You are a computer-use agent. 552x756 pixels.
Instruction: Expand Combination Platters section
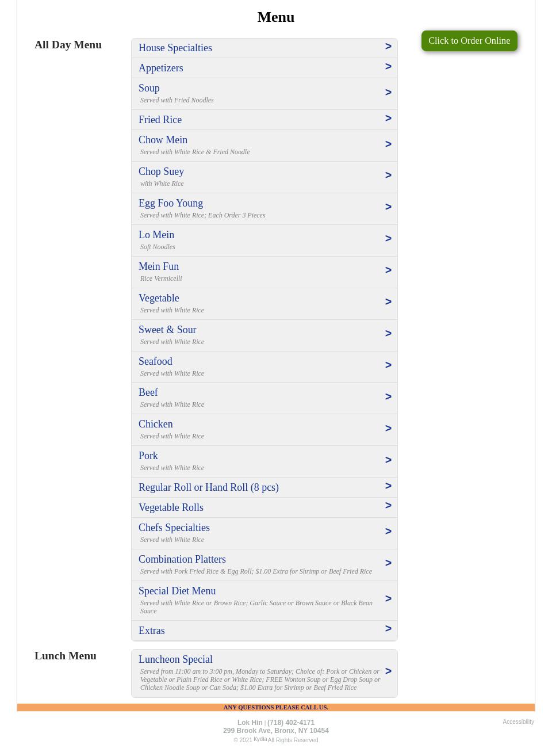pos(264,565)
